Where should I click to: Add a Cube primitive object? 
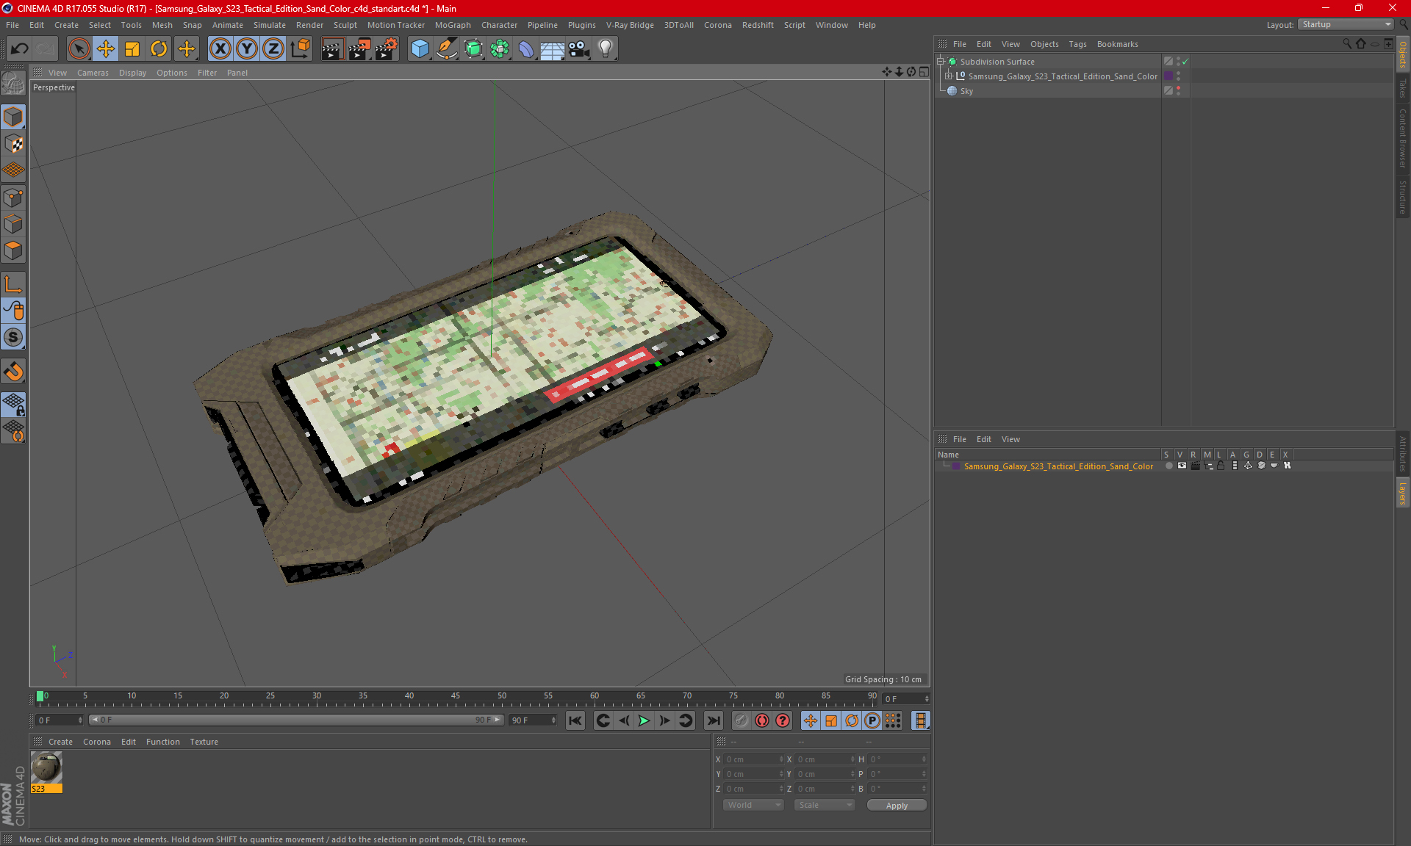[420, 49]
